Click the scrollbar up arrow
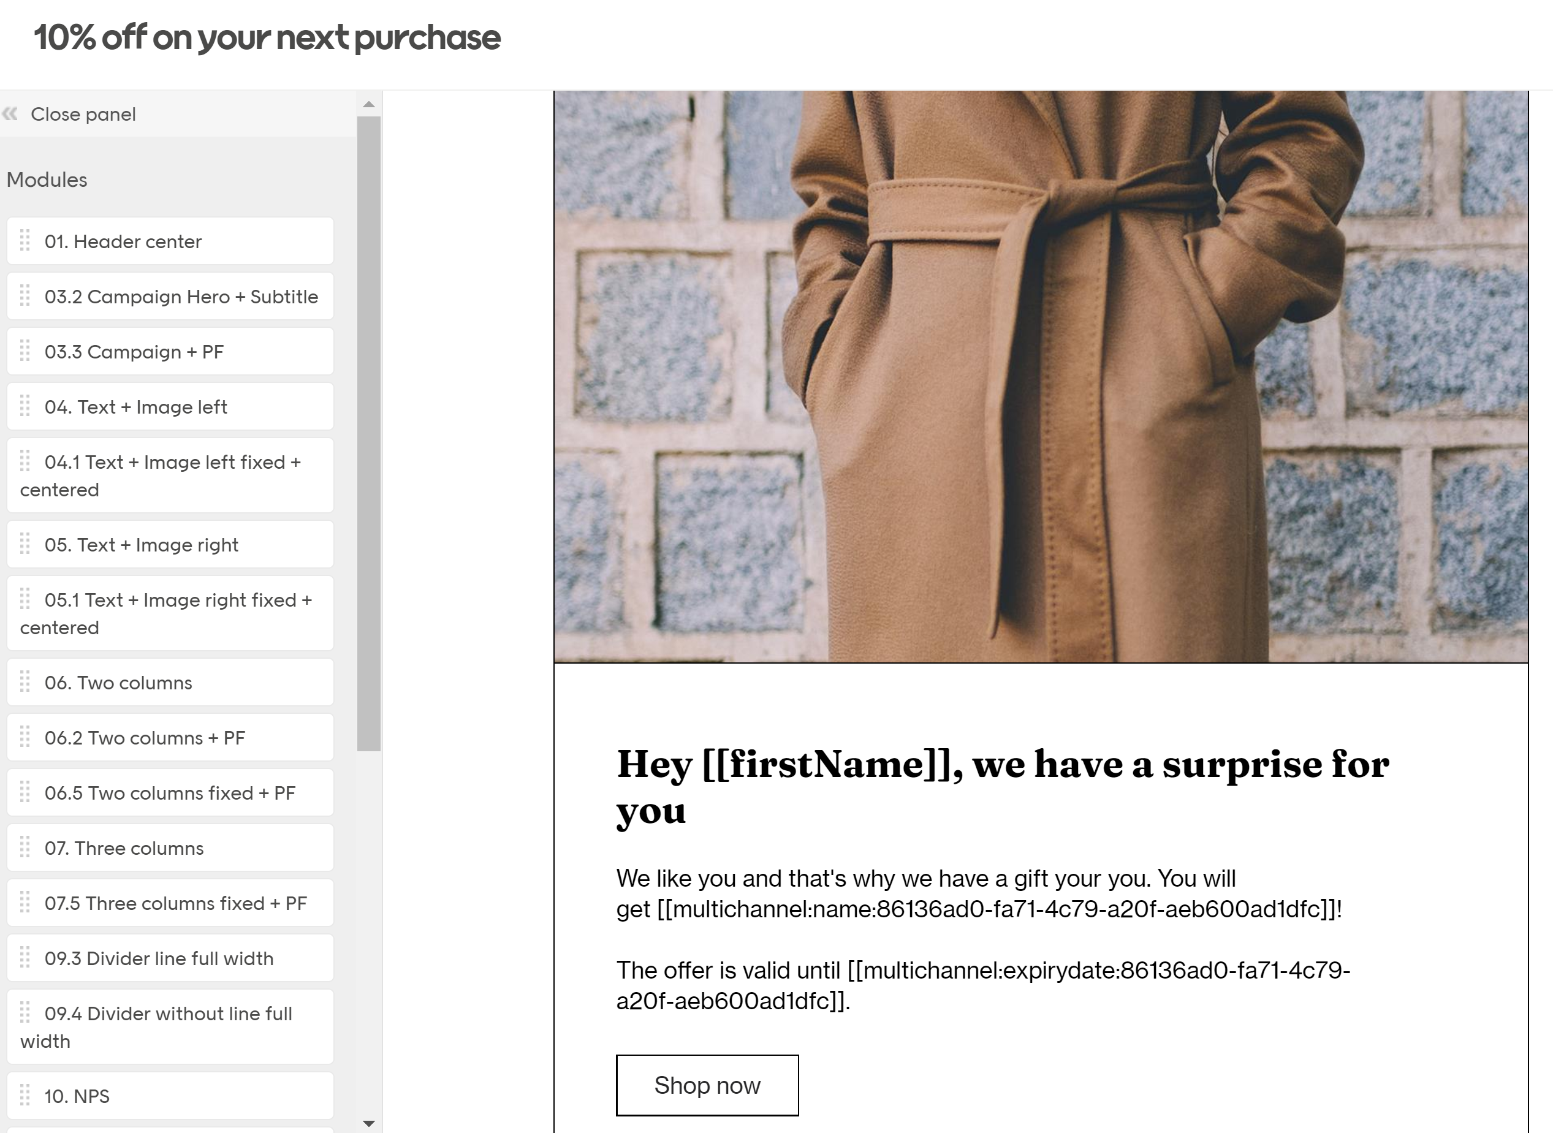Image resolution: width=1553 pixels, height=1133 pixels. tap(369, 104)
